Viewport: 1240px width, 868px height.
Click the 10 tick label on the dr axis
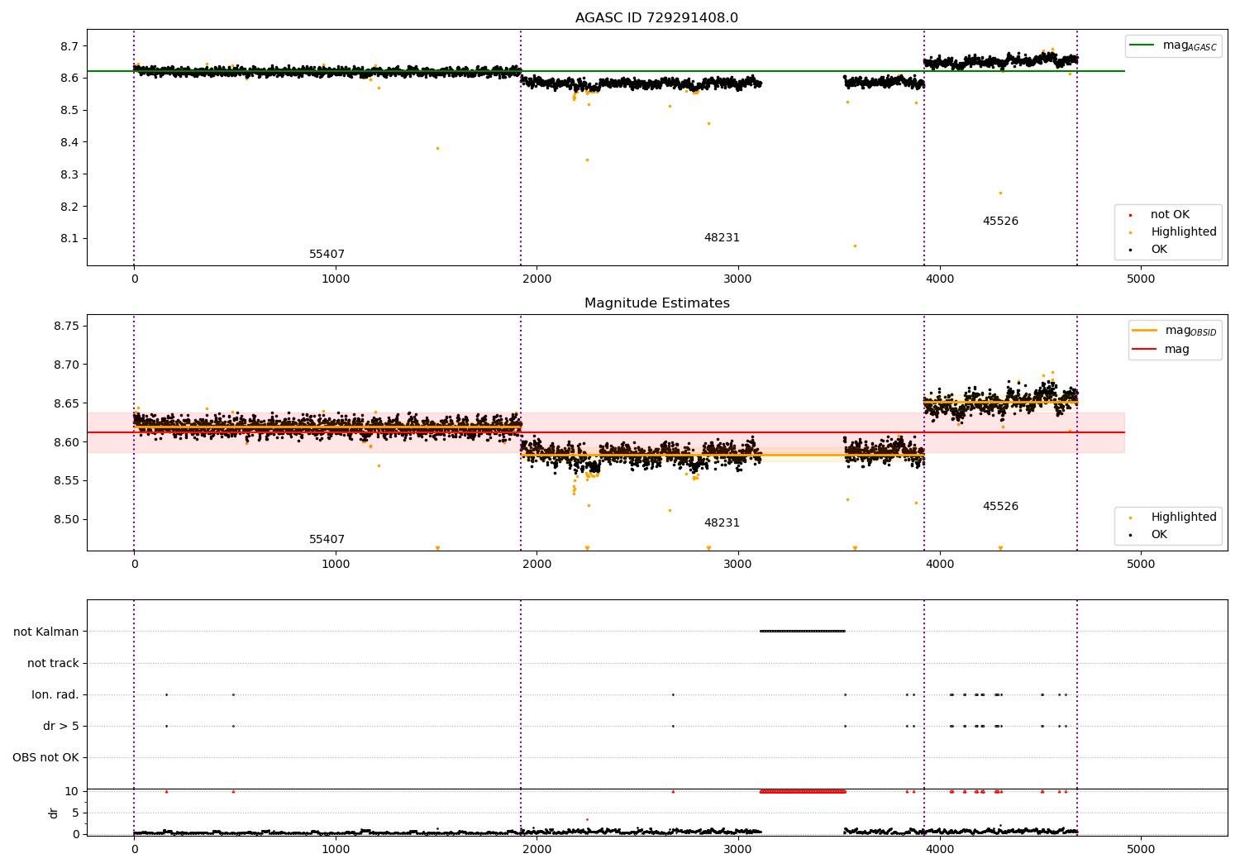tap(72, 791)
